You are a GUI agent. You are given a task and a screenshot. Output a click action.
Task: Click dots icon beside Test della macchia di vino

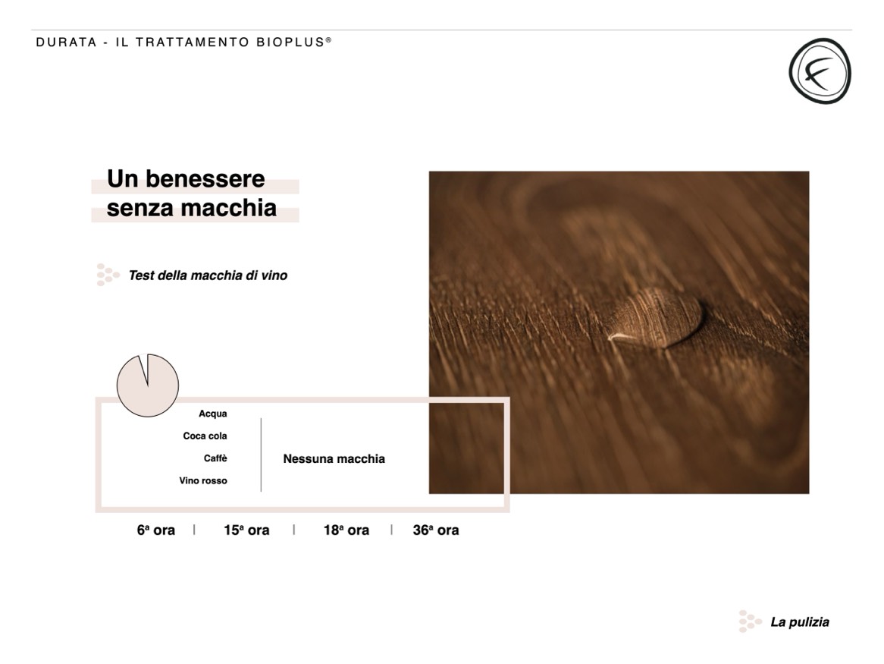point(108,275)
